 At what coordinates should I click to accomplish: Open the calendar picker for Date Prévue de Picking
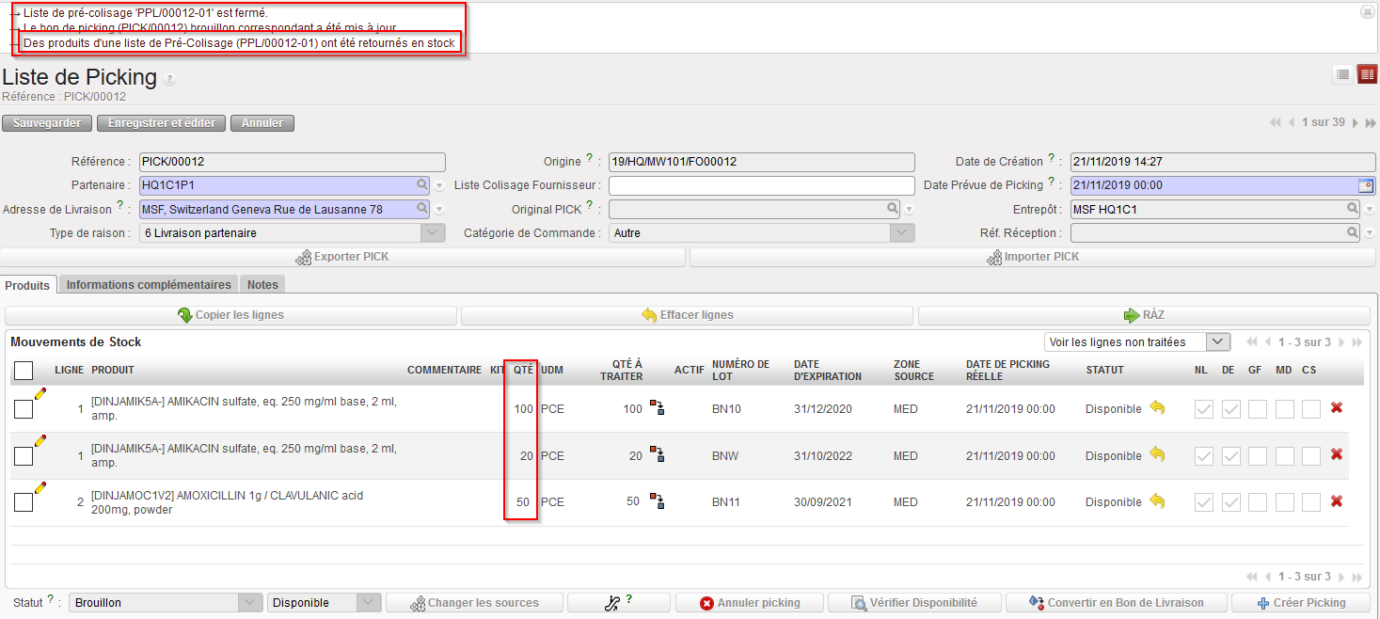pos(1366,185)
